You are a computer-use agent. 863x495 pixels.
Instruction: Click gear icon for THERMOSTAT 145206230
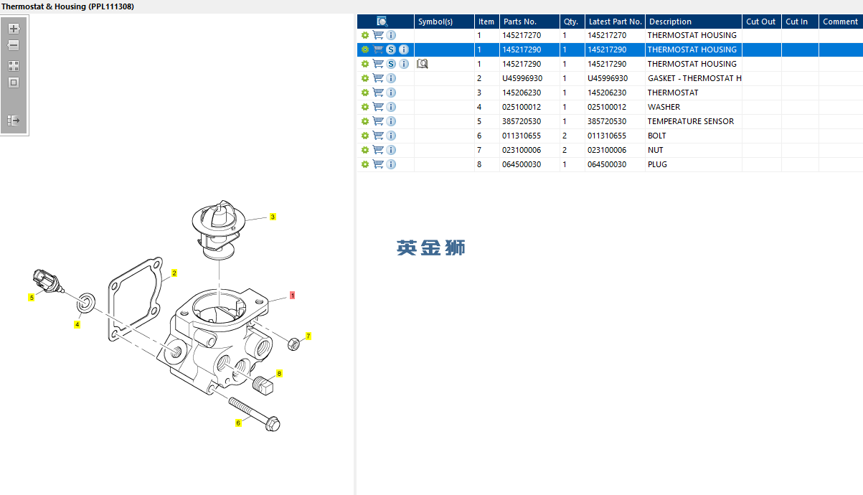pyautogui.click(x=365, y=93)
